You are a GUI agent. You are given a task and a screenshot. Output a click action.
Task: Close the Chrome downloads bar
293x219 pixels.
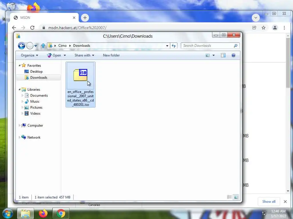[285, 202]
